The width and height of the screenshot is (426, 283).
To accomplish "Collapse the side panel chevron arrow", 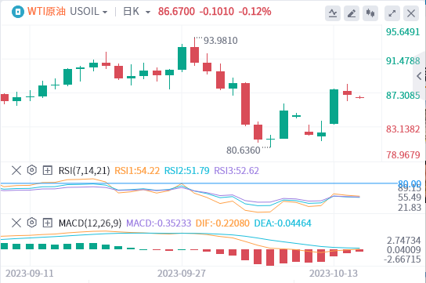I will [x=419, y=76].
